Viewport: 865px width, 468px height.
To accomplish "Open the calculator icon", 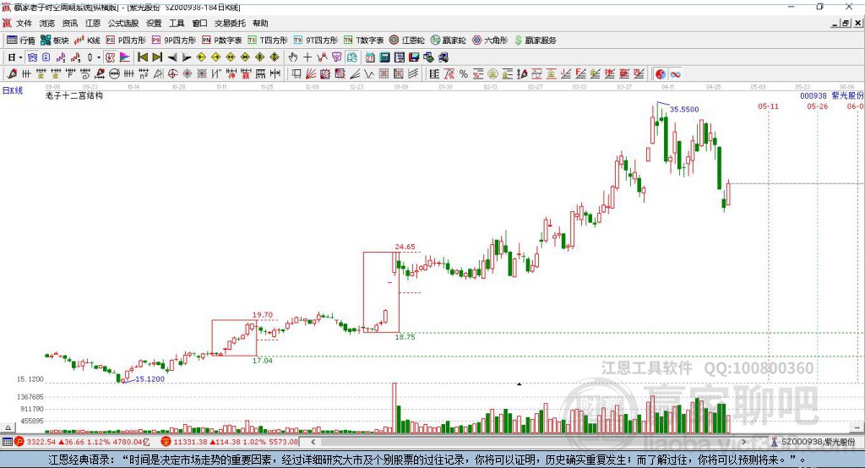I will click(385, 57).
